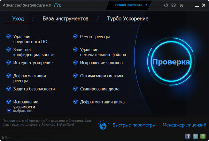Click the Facebook share icon

pyautogui.click(x=188, y=136)
